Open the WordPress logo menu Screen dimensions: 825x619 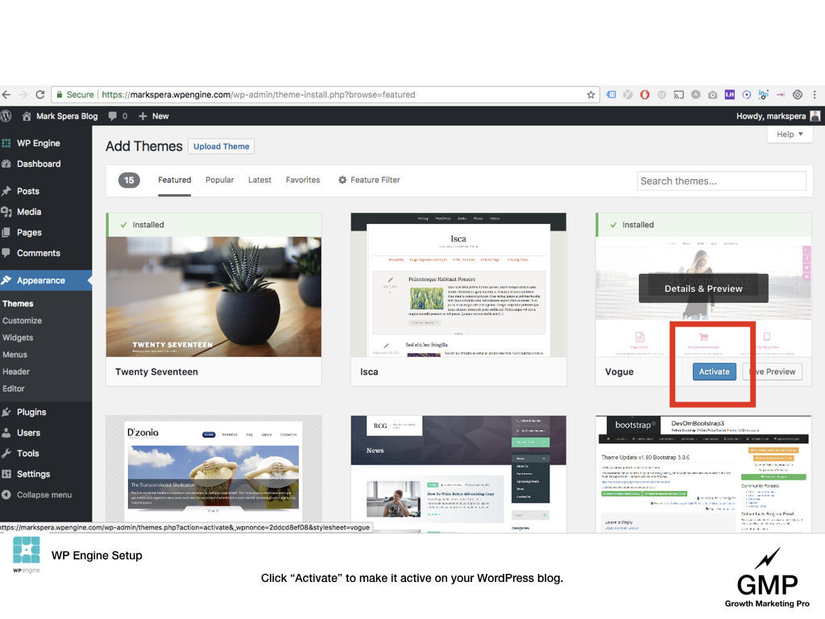pos(6,116)
